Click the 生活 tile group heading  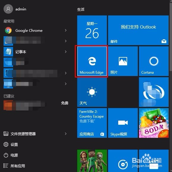[81, 10]
